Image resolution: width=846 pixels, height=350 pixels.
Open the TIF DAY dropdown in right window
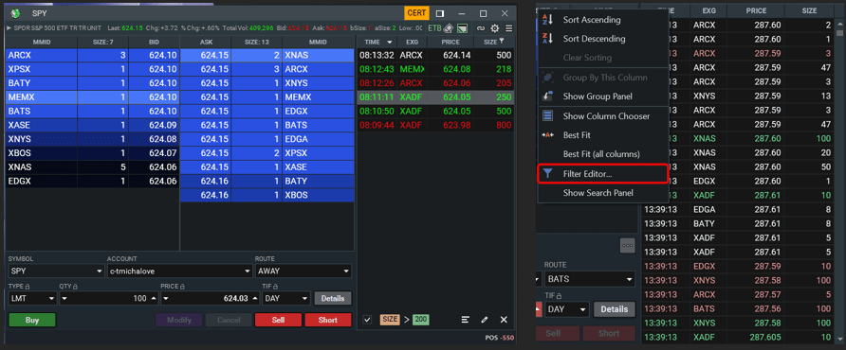[x=566, y=309]
